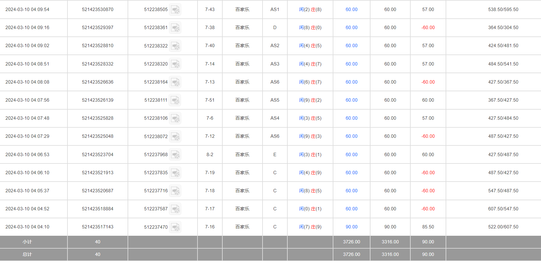Select order number 521423520687
This screenshot has height=263, width=541.
(98, 191)
